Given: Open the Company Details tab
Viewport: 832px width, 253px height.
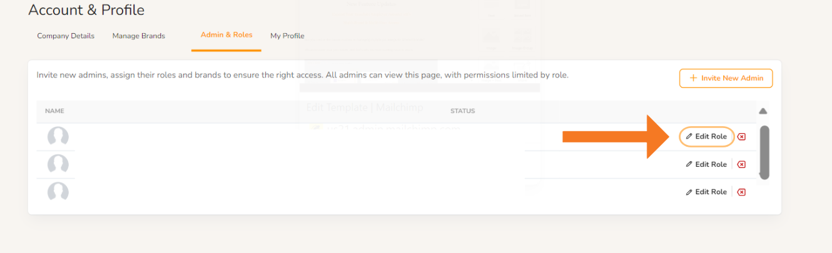Looking at the screenshot, I should click(x=66, y=36).
